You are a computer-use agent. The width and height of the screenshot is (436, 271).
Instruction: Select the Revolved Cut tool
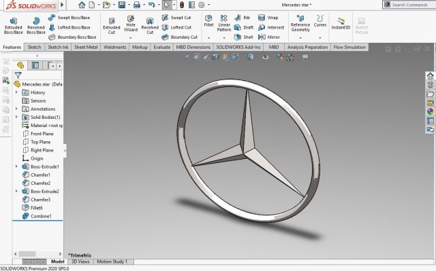point(150,26)
